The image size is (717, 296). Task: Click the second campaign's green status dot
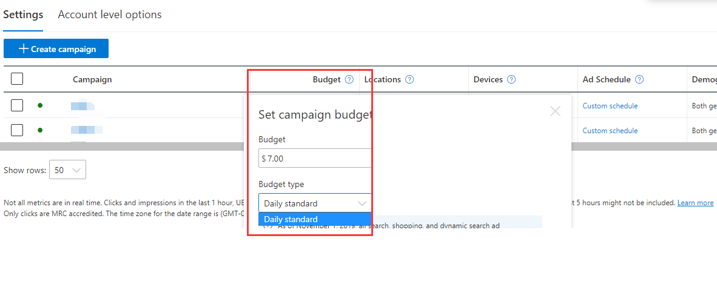[40, 130]
